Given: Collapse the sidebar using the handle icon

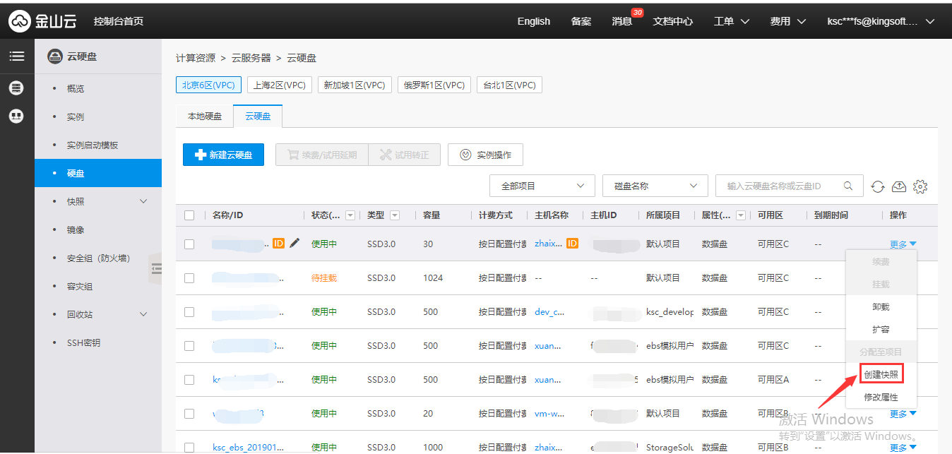Looking at the screenshot, I should [156, 269].
